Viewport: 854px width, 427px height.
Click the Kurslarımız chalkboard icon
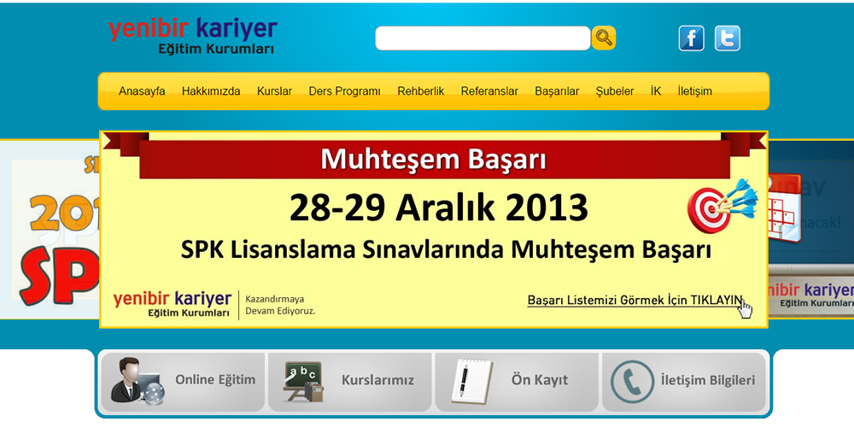point(304,381)
